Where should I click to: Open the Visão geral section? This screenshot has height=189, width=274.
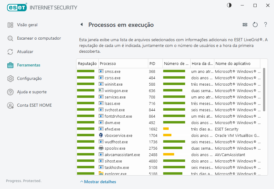(x=27, y=25)
